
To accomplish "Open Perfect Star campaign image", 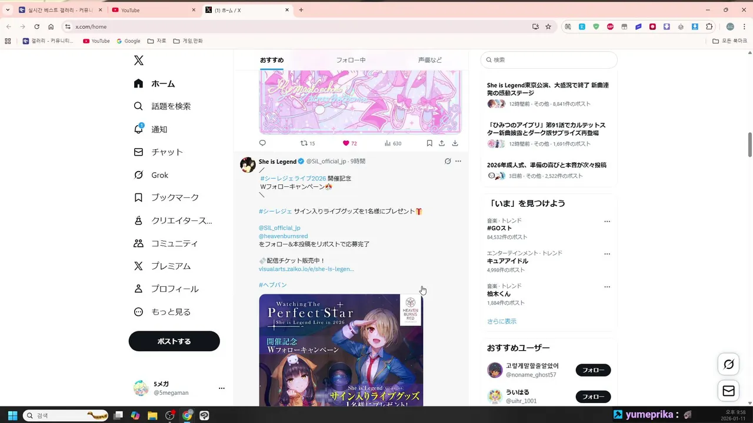I will point(341,350).
